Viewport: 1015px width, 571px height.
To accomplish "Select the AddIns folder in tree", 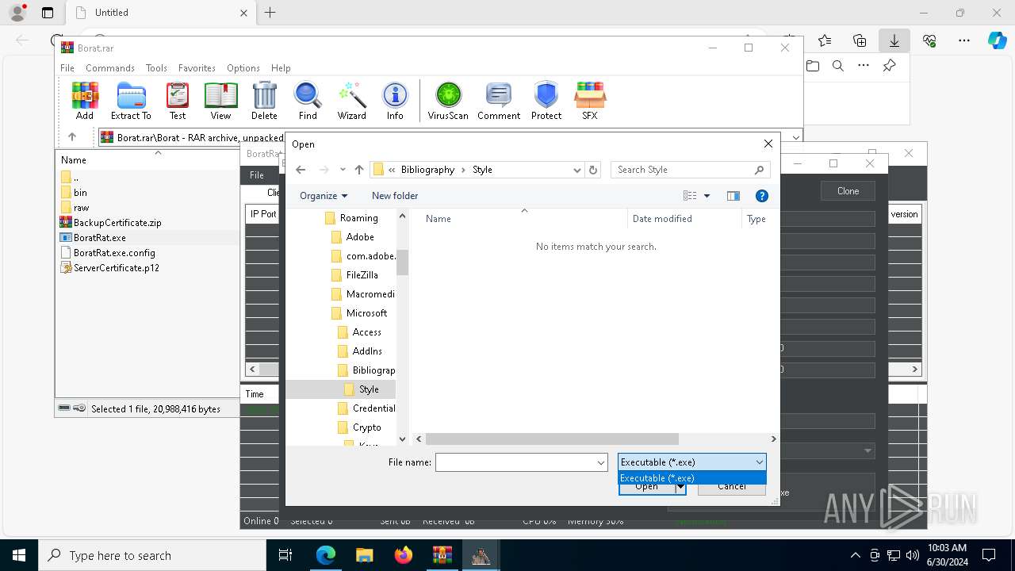I will pyautogui.click(x=367, y=351).
